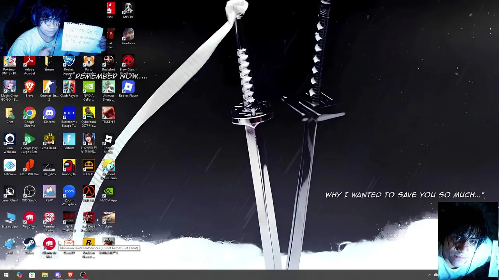Launch Backrooms Escape Together shortcut
This screenshot has width=499, height=280.
click(69, 117)
